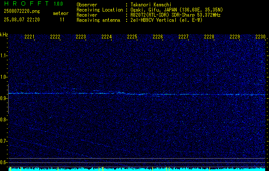This screenshot has height=171, width=269.
Task: Select the timestamp 25.08.07 22:20
Action: [22, 20]
